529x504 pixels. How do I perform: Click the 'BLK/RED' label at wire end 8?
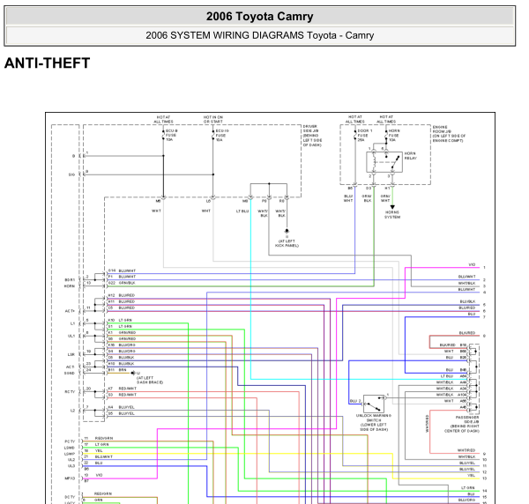(467, 333)
